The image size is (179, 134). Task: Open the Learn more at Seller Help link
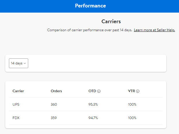[x=154, y=30]
